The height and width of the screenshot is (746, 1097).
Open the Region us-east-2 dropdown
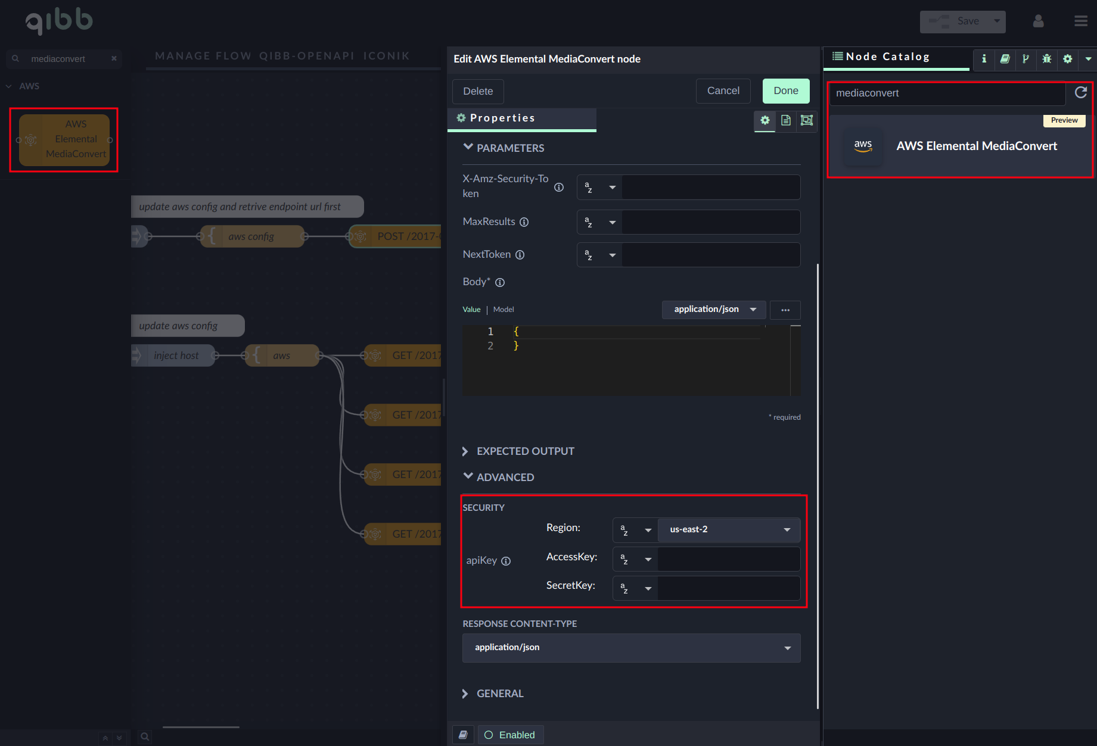click(x=729, y=529)
